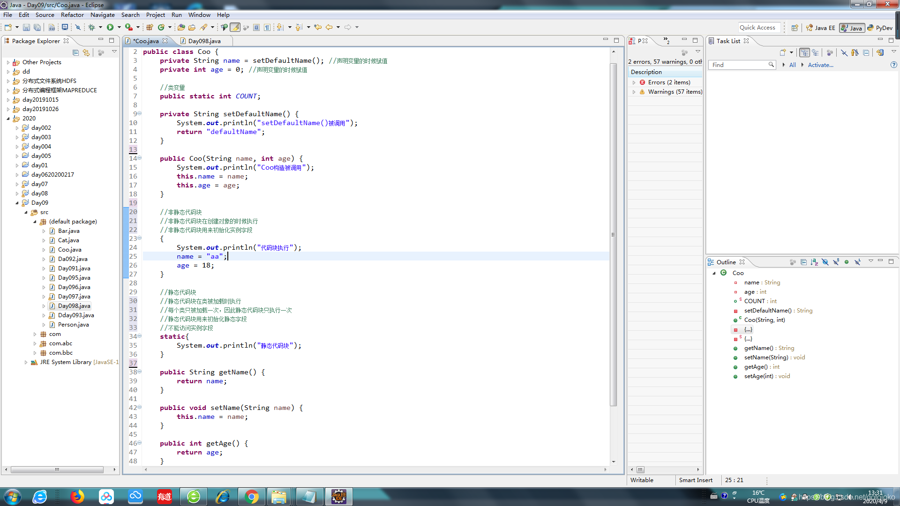Toggle Show Whitespace Characters button
900x506 pixels.
tap(267, 27)
